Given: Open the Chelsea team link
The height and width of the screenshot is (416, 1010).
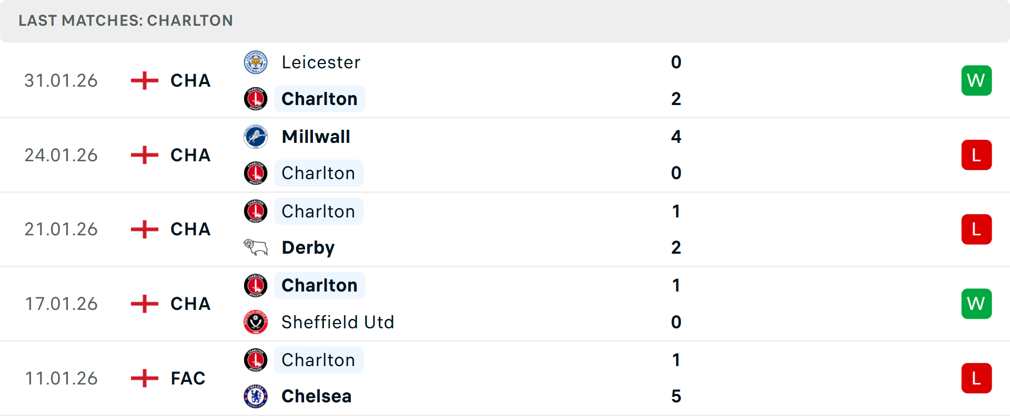Looking at the screenshot, I should click(x=316, y=396).
